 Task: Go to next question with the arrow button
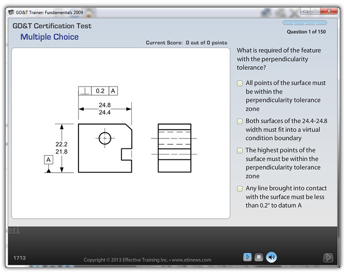(x=328, y=257)
